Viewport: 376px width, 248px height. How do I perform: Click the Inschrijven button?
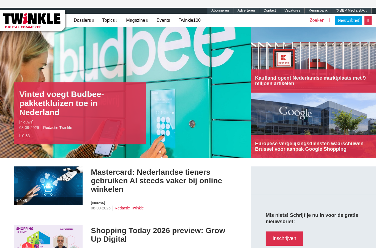pos(284,239)
